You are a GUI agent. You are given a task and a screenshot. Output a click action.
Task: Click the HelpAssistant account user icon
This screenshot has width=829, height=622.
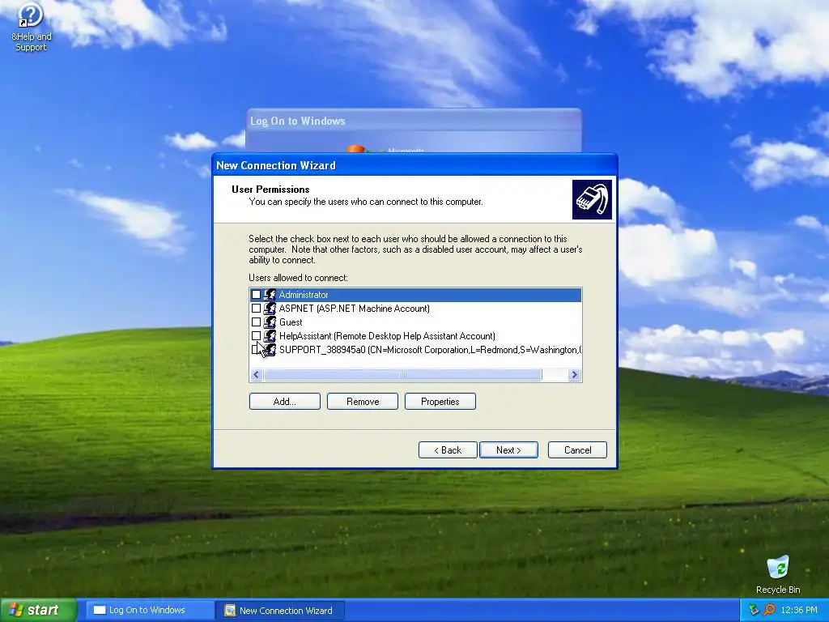[x=270, y=336]
